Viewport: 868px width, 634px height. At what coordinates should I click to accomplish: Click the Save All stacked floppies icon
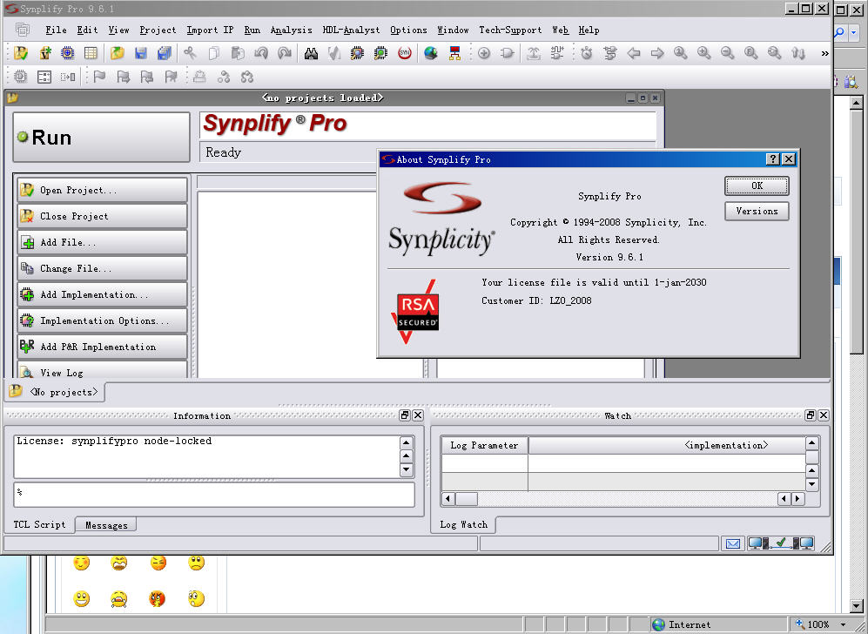pyautogui.click(x=165, y=53)
